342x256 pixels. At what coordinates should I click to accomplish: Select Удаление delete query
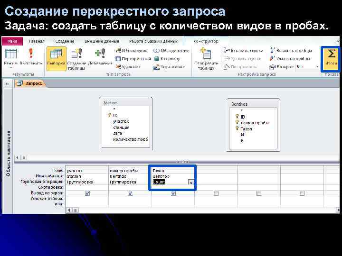128,67
